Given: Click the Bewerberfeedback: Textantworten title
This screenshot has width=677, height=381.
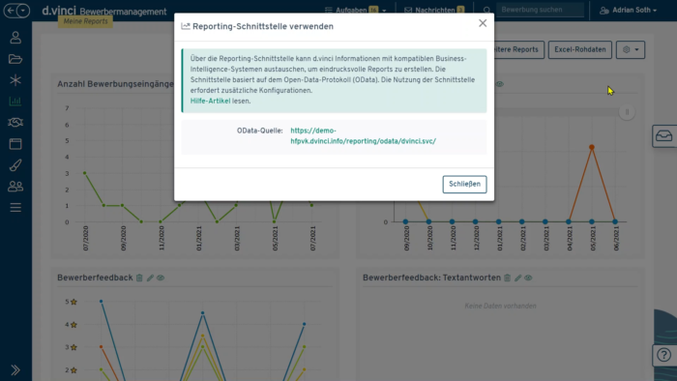Looking at the screenshot, I should click(431, 278).
